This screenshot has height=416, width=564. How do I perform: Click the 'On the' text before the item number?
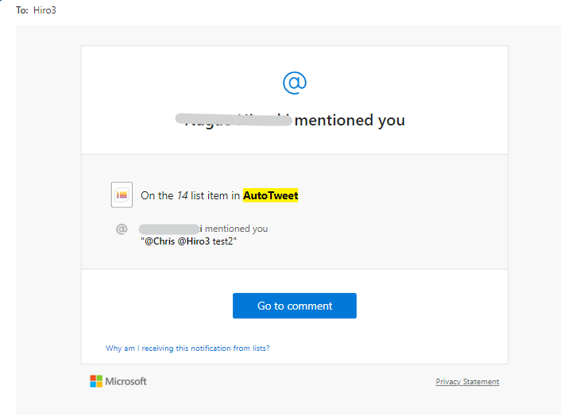click(x=156, y=195)
